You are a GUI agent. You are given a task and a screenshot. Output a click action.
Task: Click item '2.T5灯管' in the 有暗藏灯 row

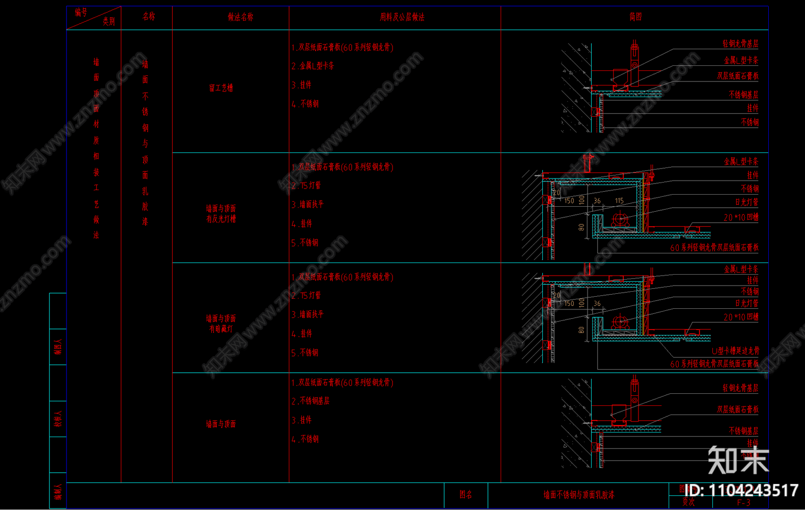tap(306, 295)
